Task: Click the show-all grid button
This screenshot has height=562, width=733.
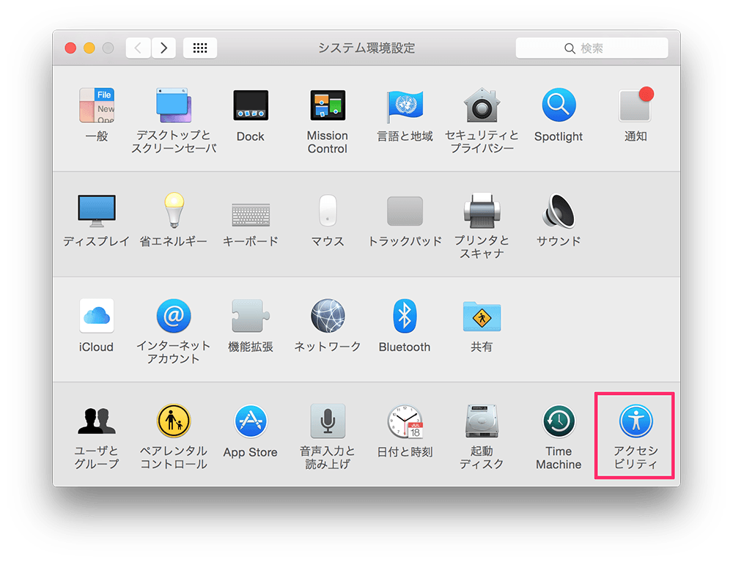Action: coord(200,48)
